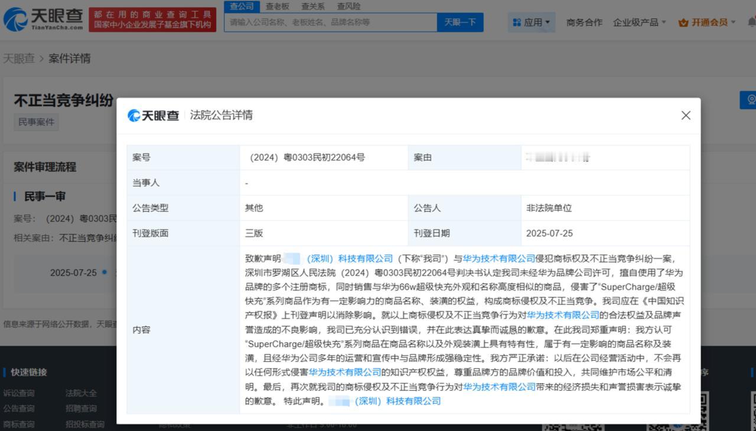
Task: Focus the company name search box
Action: pos(331,22)
